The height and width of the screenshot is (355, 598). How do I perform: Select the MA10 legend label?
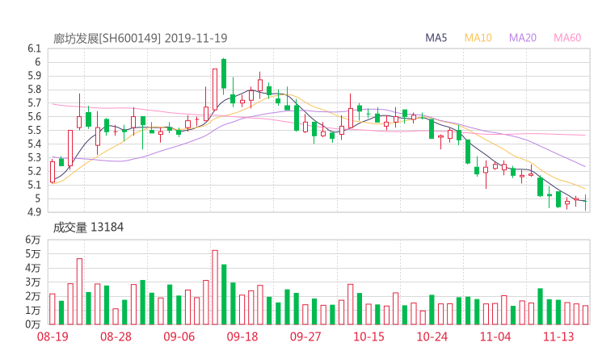tap(478, 38)
